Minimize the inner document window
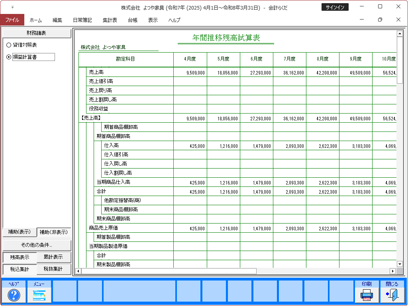Viewport: 408px width, 306px height. coord(361,20)
